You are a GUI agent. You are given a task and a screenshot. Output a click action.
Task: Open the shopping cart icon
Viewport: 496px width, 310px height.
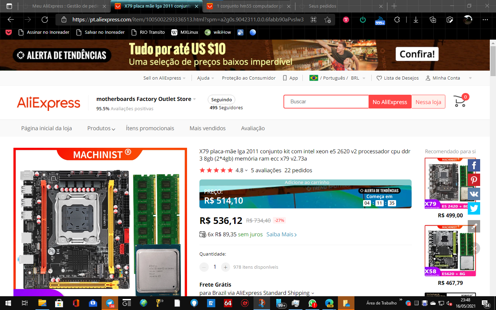coord(461,101)
